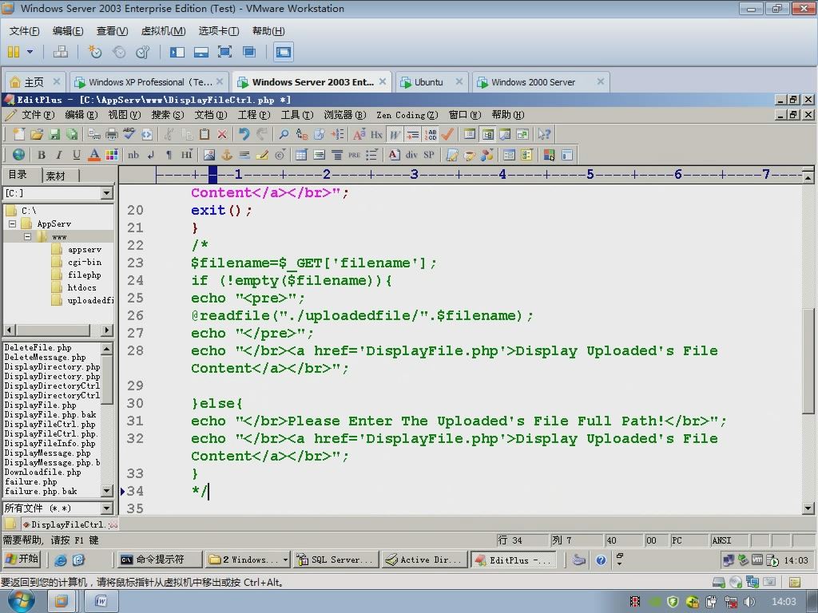This screenshot has height=613, width=818.
Task: Open the color palette dropdown icon
Action: click(112, 155)
